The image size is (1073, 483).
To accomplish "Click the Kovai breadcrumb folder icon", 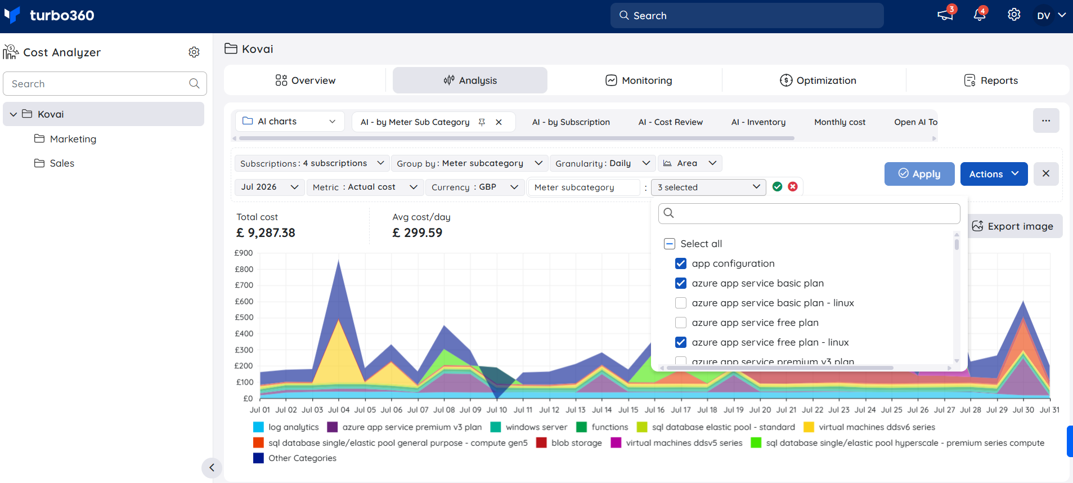I will pos(231,48).
